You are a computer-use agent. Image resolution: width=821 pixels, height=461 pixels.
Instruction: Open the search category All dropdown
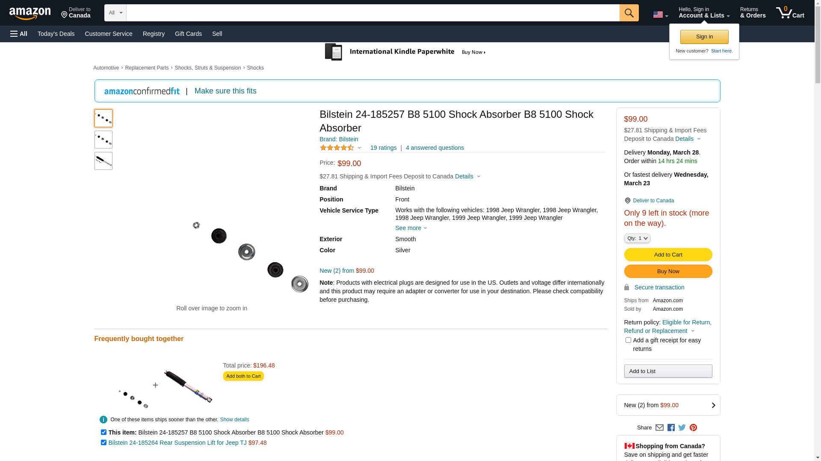point(115,13)
